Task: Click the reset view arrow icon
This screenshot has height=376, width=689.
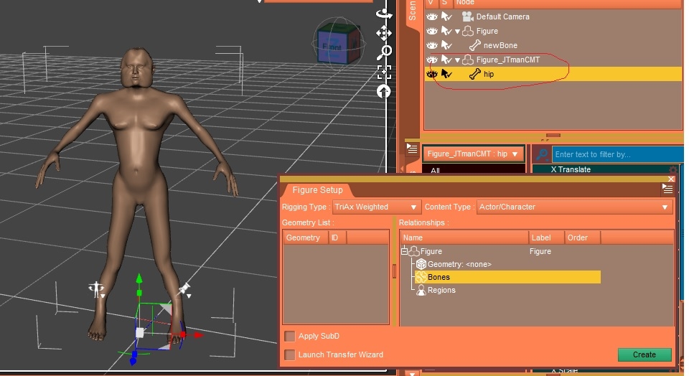Action: click(x=384, y=91)
